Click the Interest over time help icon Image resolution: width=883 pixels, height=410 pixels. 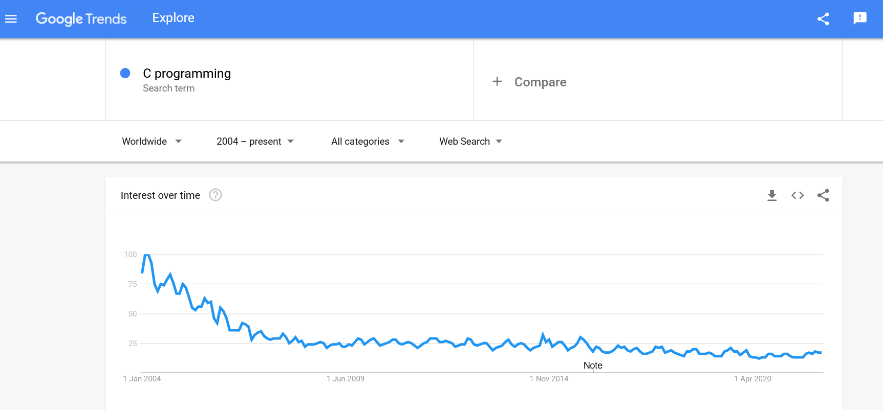click(x=216, y=195)
